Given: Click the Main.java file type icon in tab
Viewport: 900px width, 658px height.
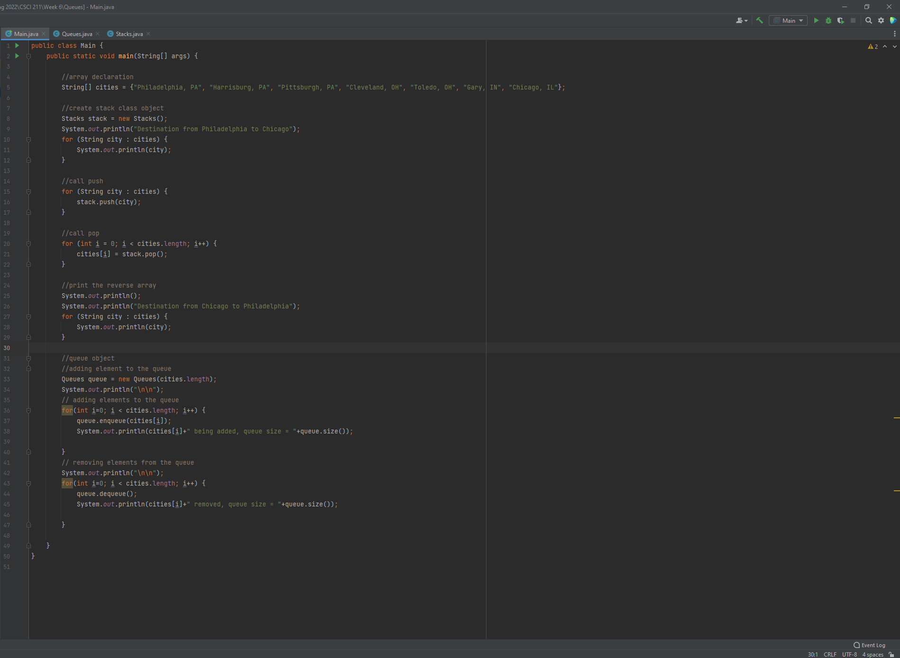Looking at the screenshot, I should [x=9, y=34].
